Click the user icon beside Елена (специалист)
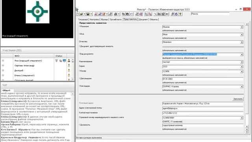 click(69, 75)
